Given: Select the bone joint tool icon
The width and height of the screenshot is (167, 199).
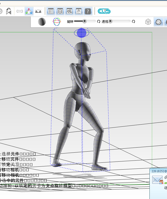Looking at the screenshot, I should (20, 11).
